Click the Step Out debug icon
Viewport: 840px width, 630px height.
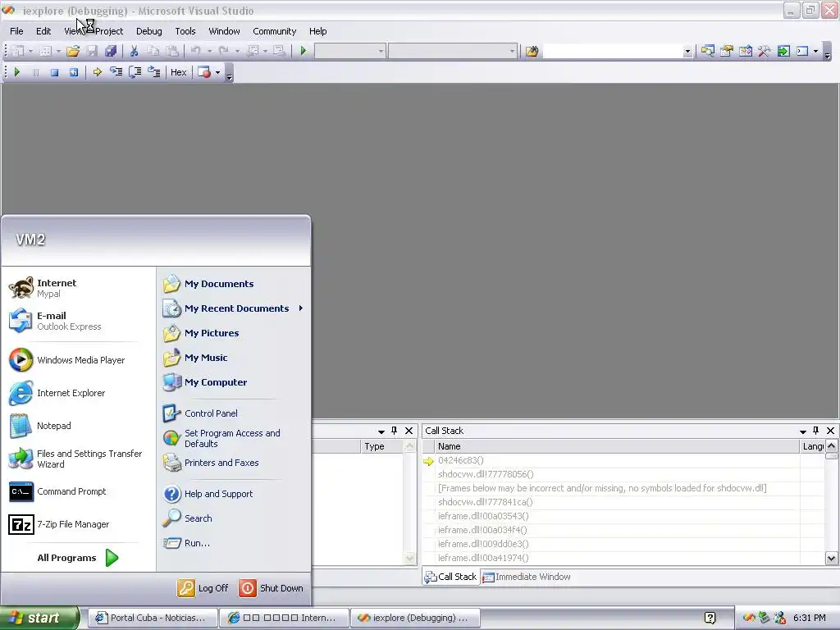[x=153, y=72]
